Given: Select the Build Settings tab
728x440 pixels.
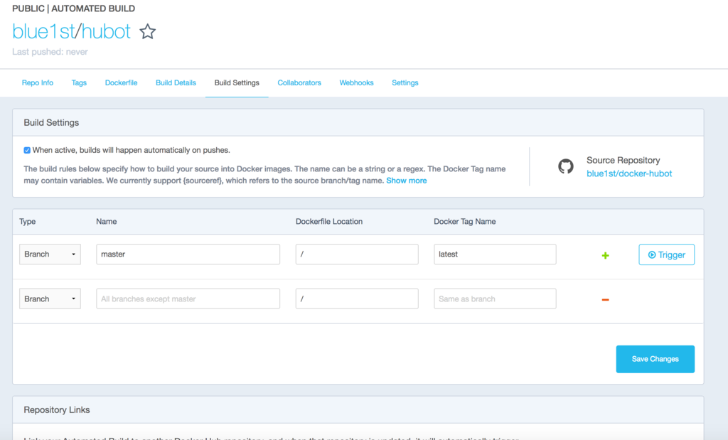Looking at the screenshot, I should [x=237, y=82].
